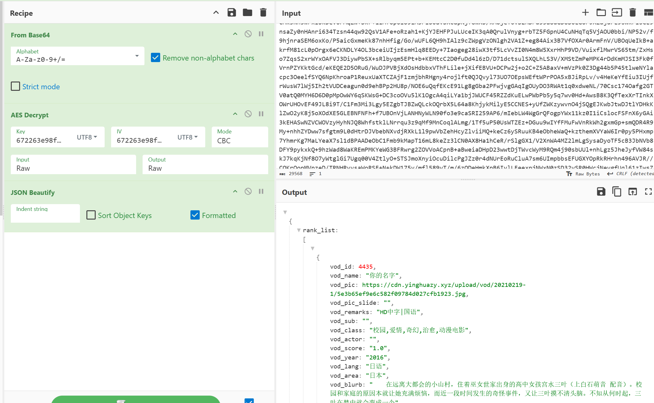Collapse the JSON Beautify operation

[x=235, y=191]
